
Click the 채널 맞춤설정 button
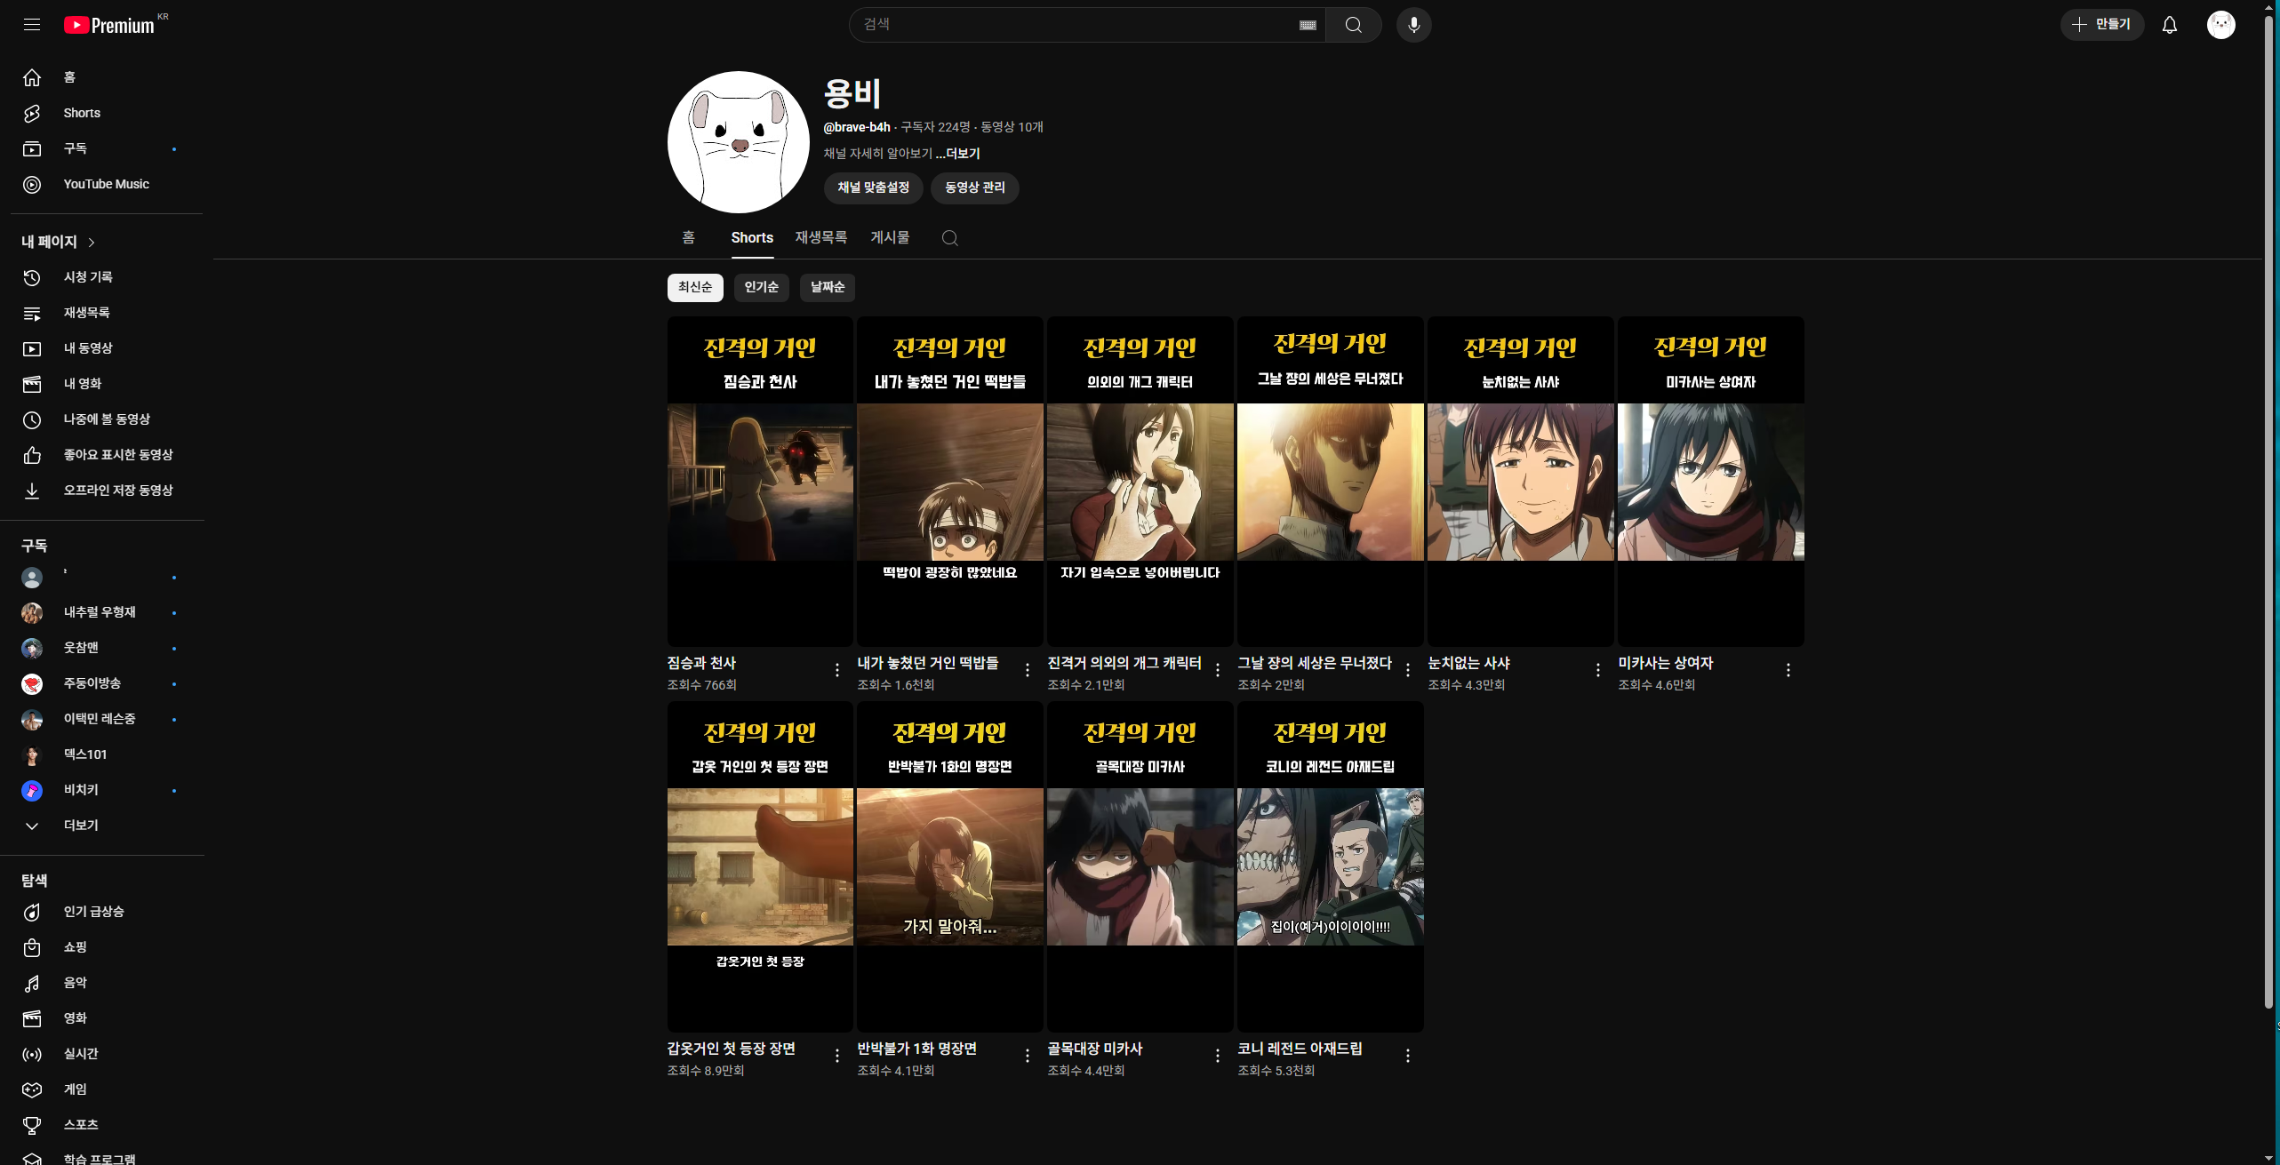pos(874,188)
